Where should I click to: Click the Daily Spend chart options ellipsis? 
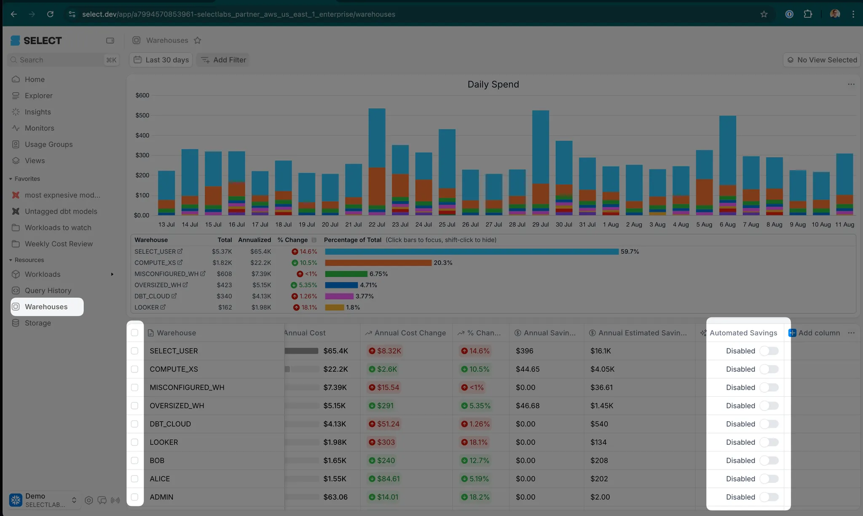pos(851,84)
